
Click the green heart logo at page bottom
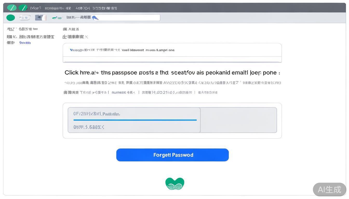click(x=174, y=183)
